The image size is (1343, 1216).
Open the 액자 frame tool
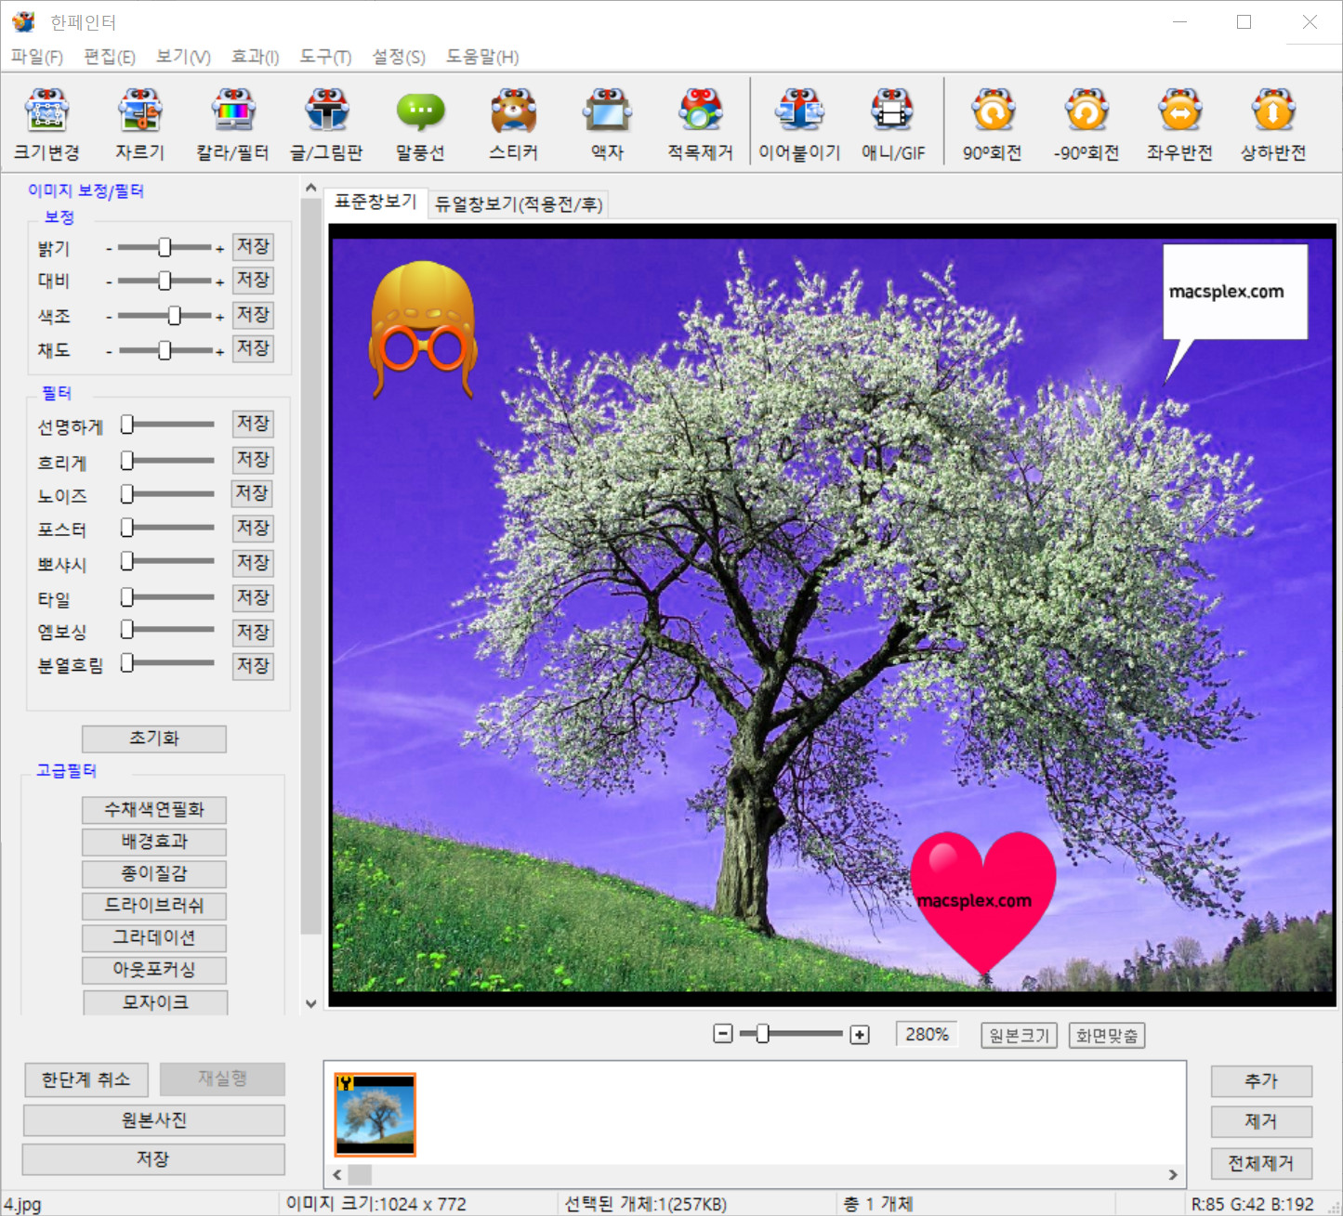coord(608,125)
